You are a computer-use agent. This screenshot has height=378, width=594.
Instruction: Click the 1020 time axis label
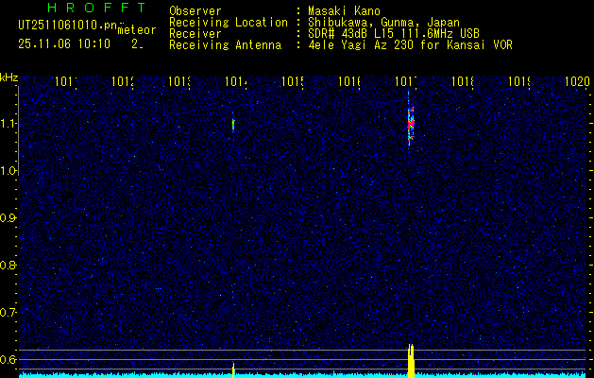click(x=576, y=82)
